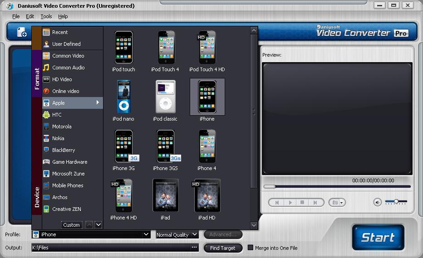
Task: Choose the iPod nano preset
Action: pos(123,101)
